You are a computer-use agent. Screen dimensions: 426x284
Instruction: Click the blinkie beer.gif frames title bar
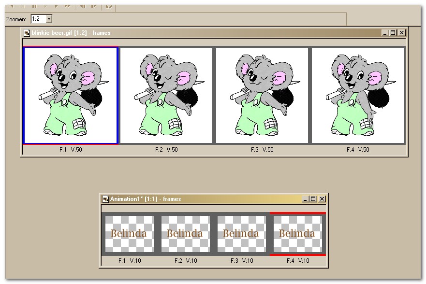pyautogui.click(x=214, y=33)
